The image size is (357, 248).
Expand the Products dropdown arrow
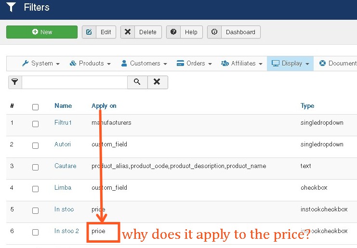click(x=109, y=64)
